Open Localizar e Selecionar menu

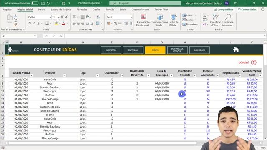point(228,20)
